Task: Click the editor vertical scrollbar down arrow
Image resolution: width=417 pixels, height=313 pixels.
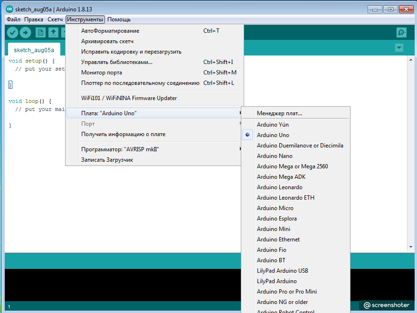Action: click(x=411, y=247)
